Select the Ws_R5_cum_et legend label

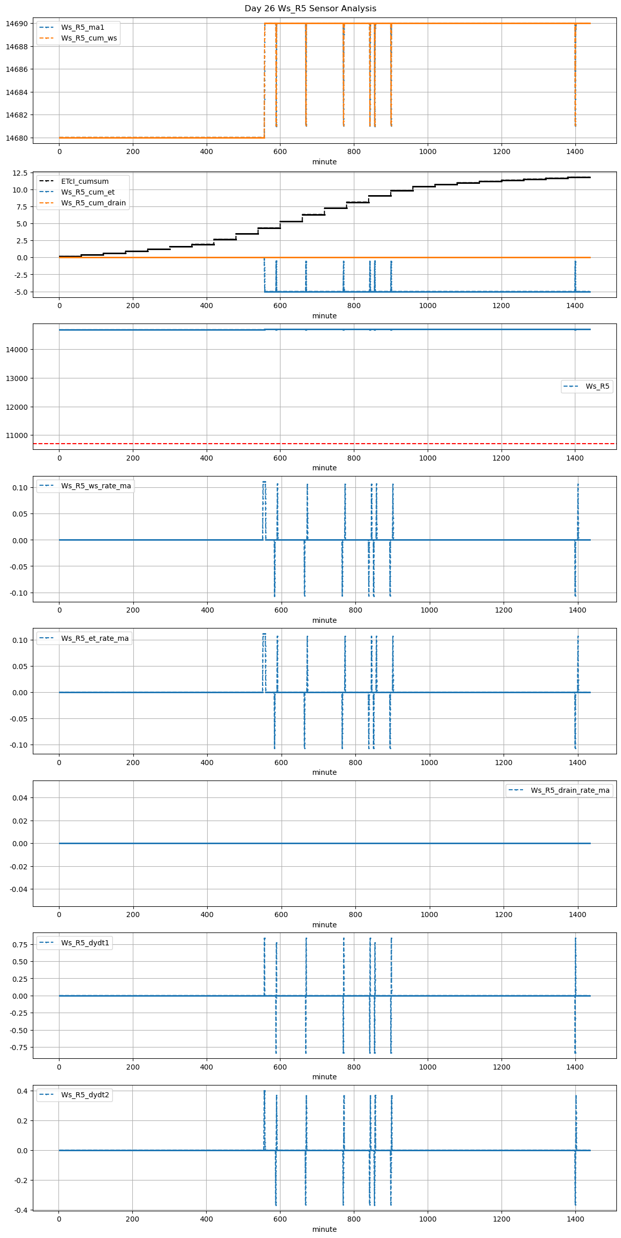click(88, 192)
